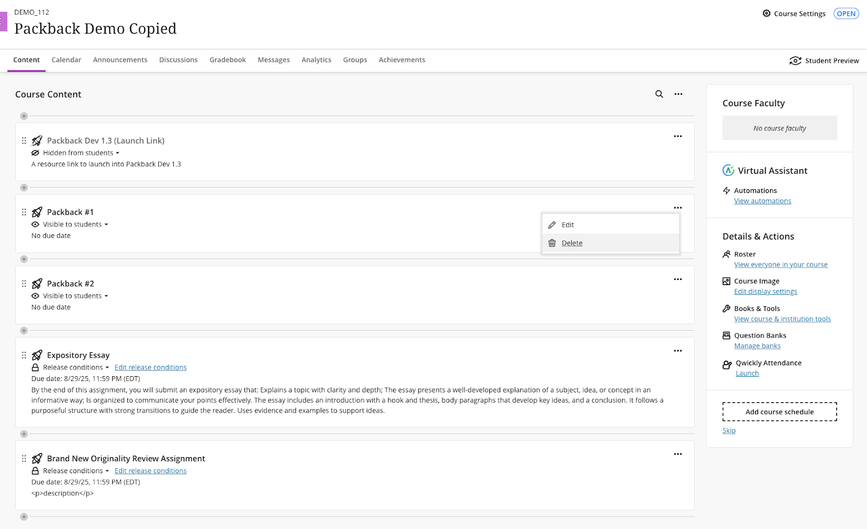Open Course Content more options ellipsis
Viewport: 867px width, 529px height.
(x=678, y=94)
